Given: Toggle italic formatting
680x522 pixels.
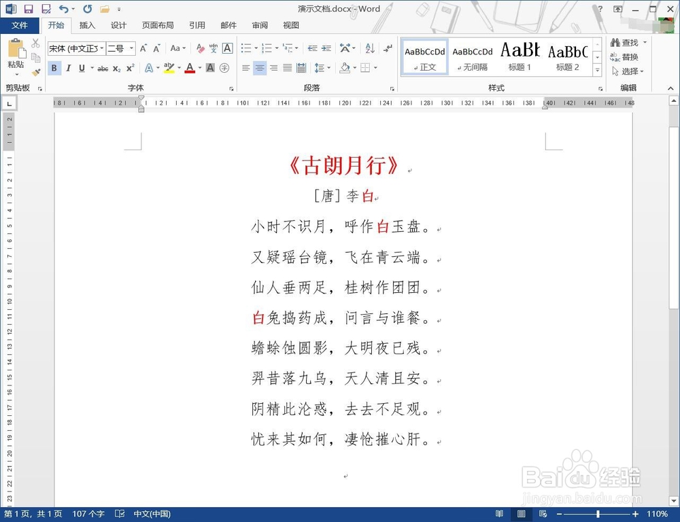Looking at the screenshot, I should tap(69, 68).
